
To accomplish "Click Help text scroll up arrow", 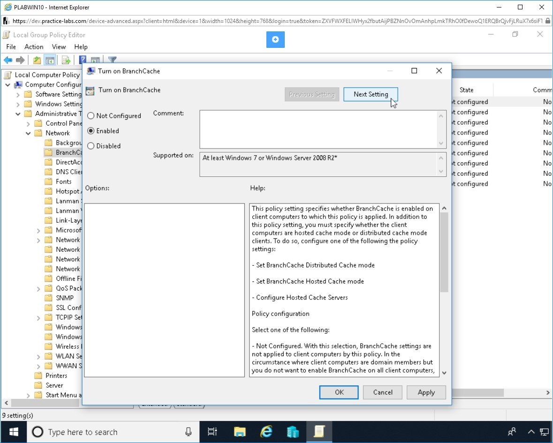I will [444, 208].
